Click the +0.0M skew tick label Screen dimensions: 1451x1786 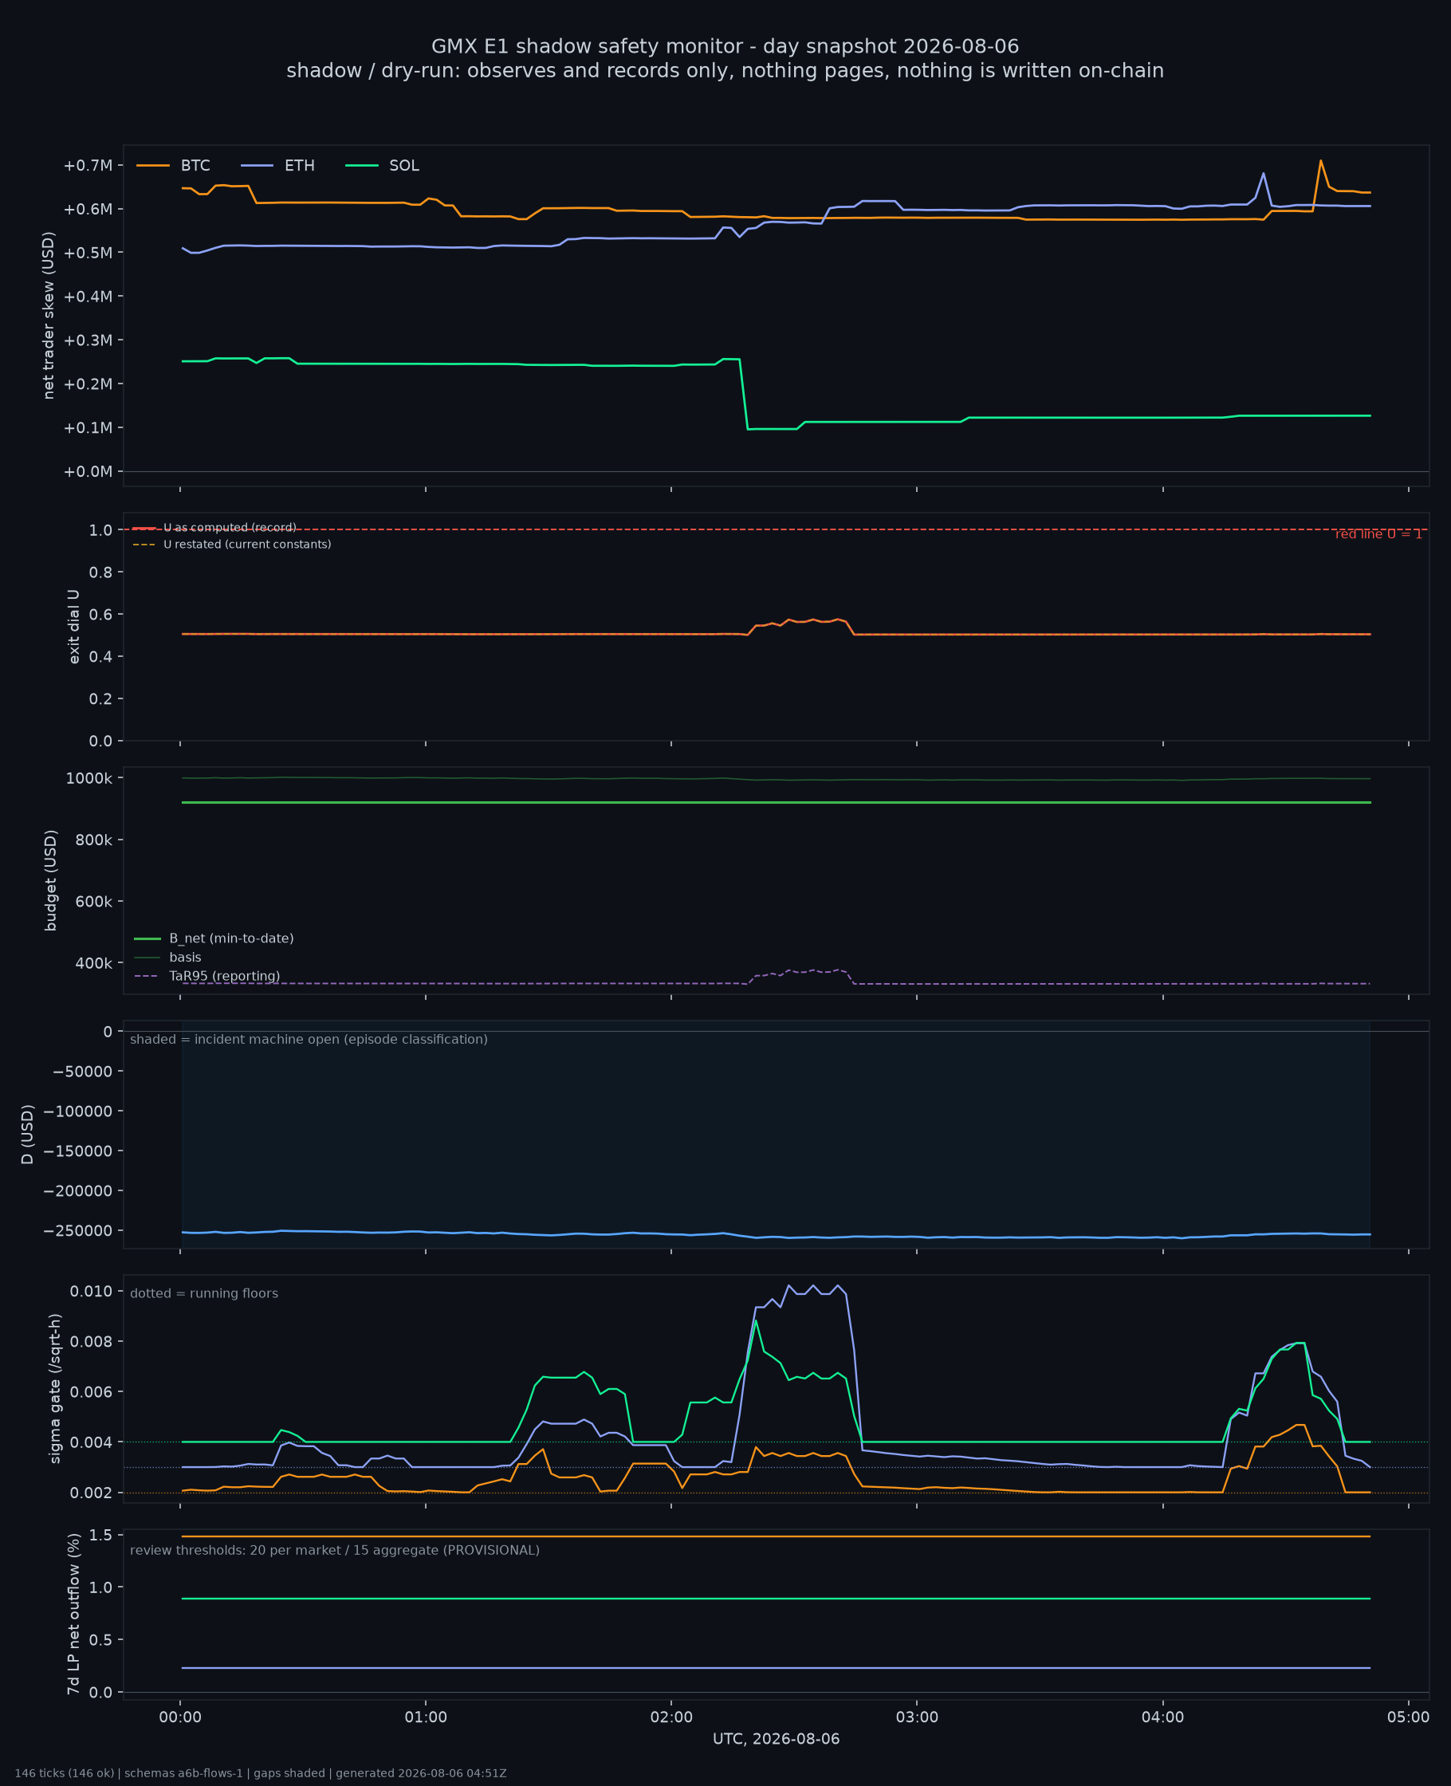(x=88, y=472)
